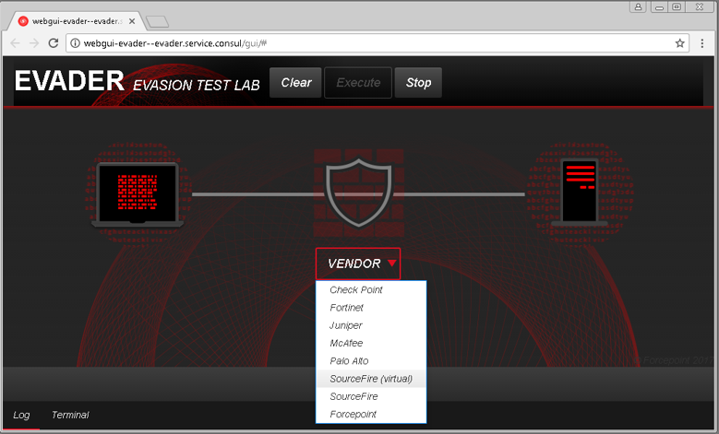Switch to the Log tab
The image size is (719, 434).
tap(21, 416)
